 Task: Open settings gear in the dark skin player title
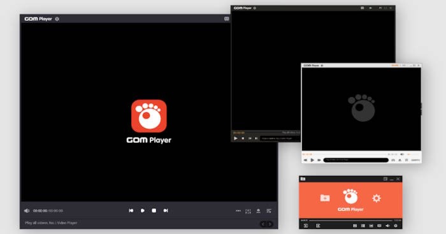point(255,8)
